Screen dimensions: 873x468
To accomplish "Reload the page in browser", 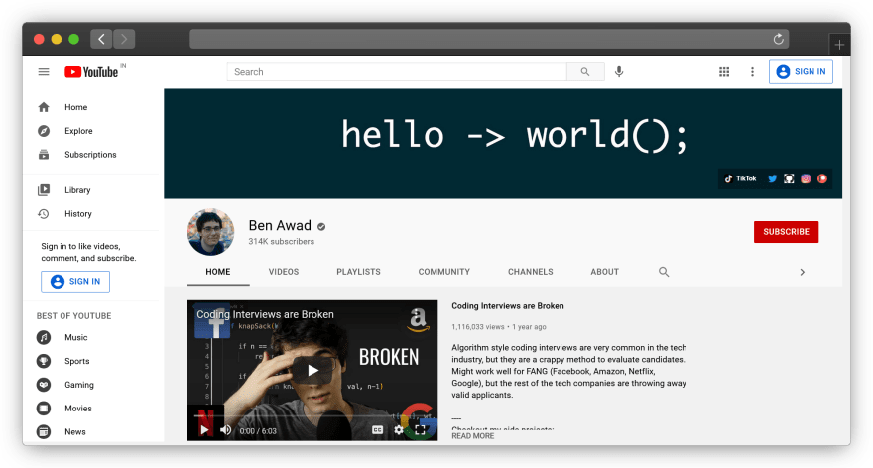I will [x=779, y=39].
